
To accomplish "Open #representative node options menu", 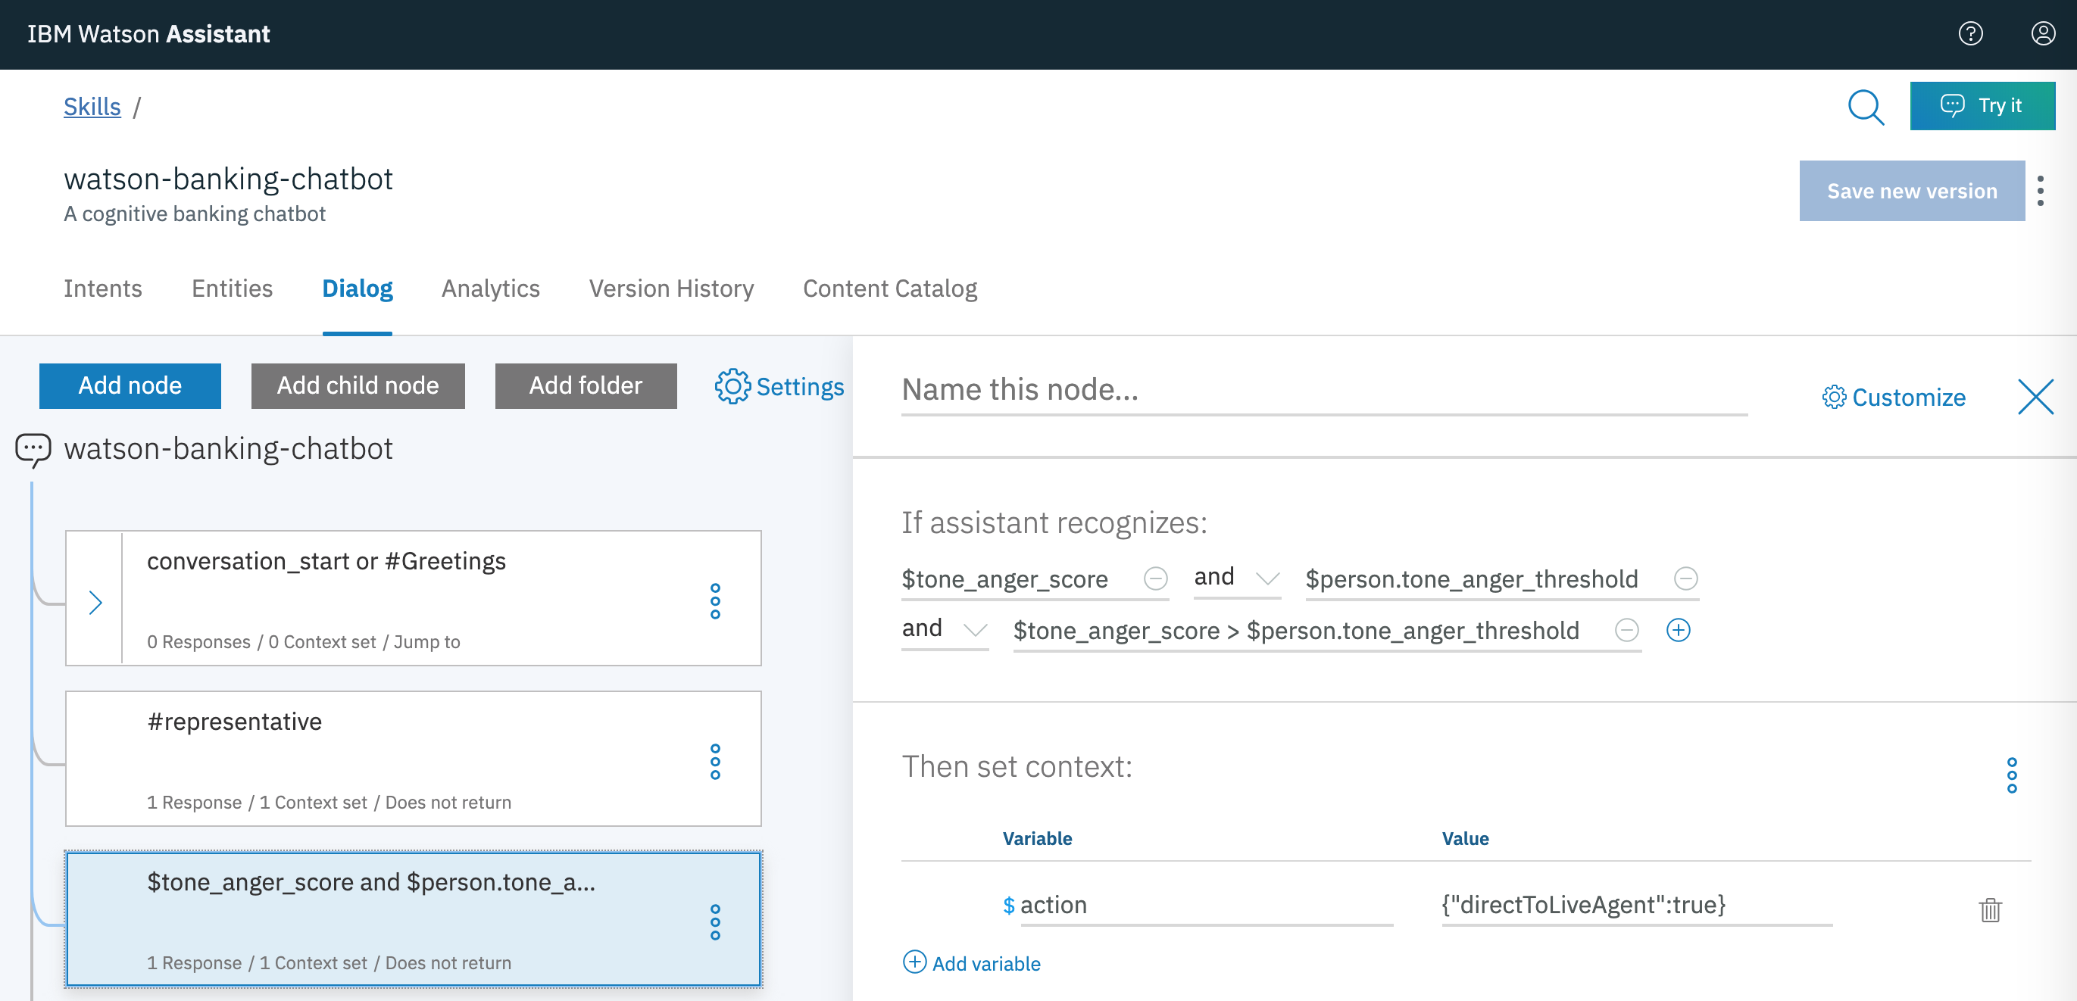I will [714, 761].
